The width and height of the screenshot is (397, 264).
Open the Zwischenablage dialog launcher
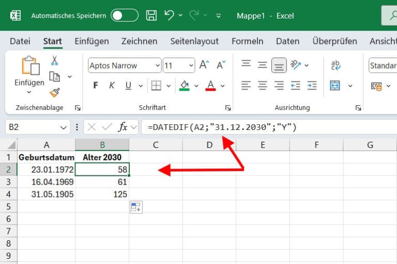[x=78, y=108]
